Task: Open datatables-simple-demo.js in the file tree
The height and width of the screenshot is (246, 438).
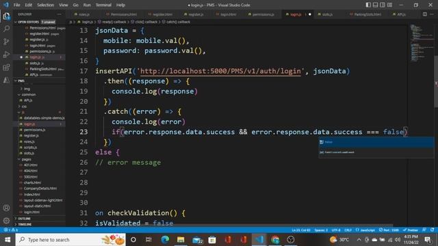Action: coord(44,118)
